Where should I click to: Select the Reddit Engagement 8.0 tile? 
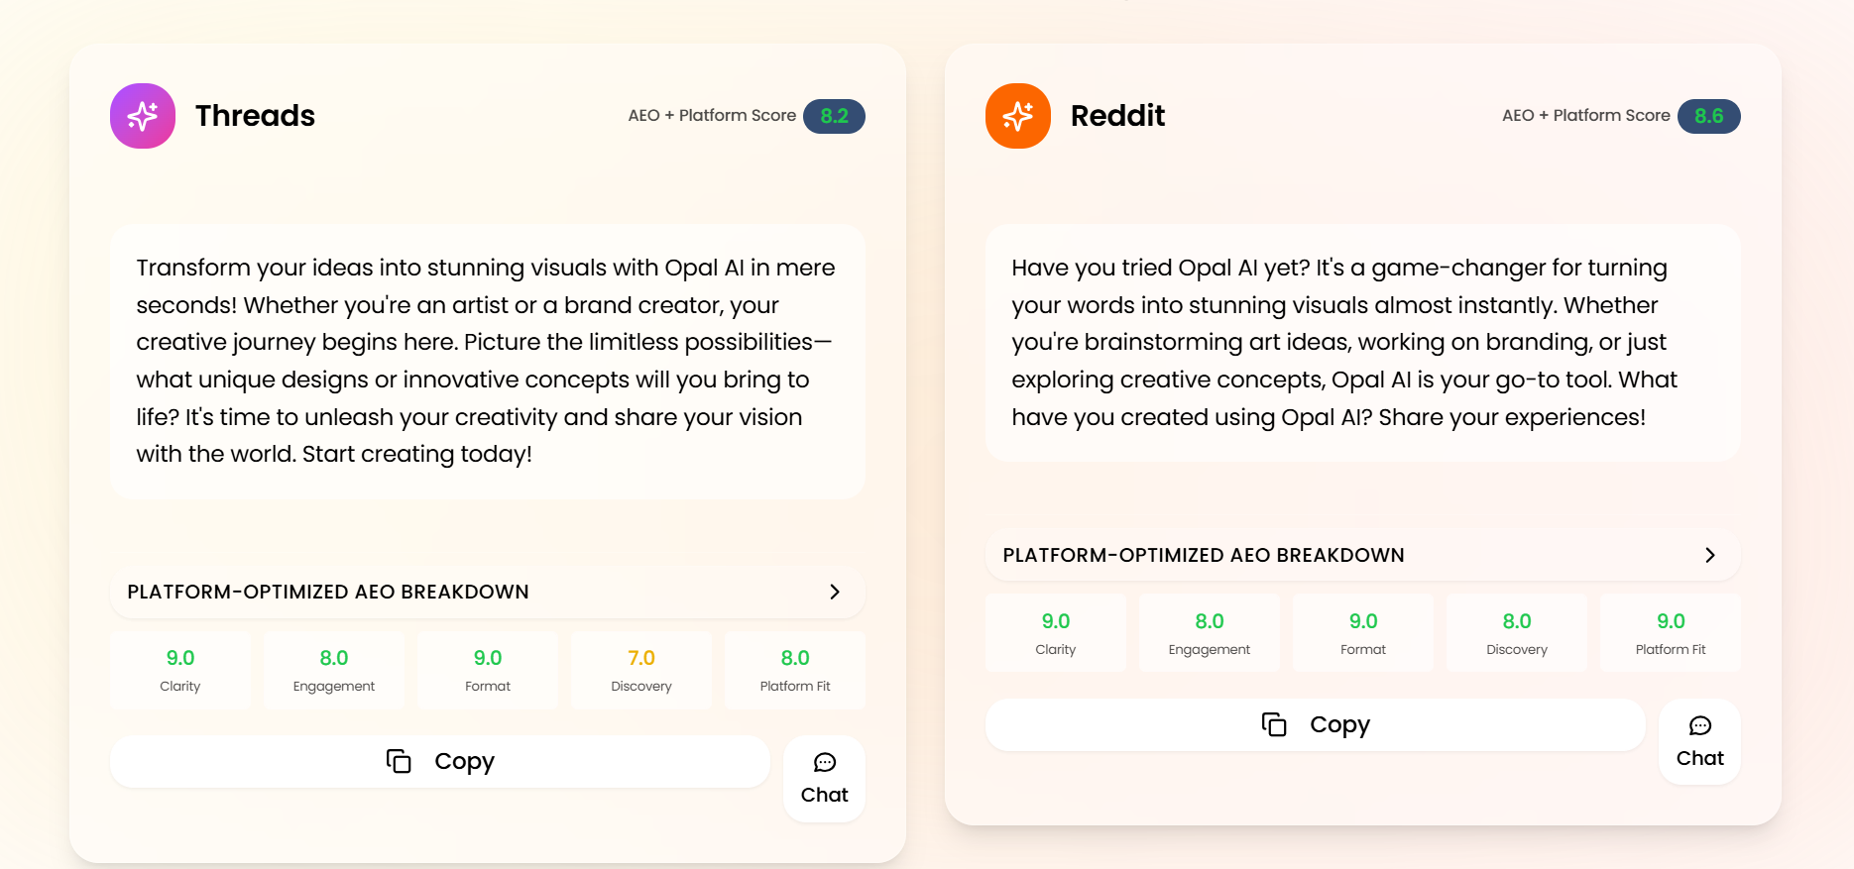1210,633
